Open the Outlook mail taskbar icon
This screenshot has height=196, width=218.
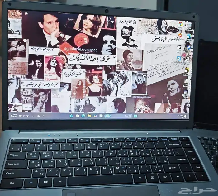click(71, 116)
